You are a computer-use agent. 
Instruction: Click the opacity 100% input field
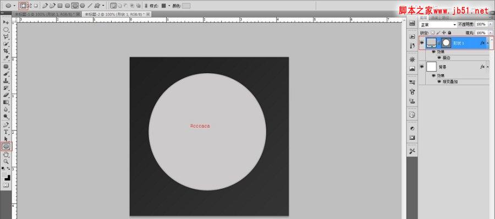tap(481, 24)
